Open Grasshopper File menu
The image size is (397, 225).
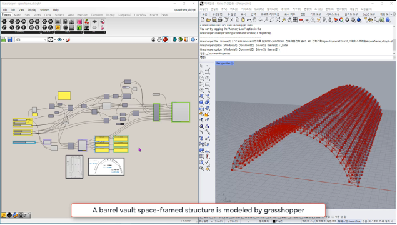coord(5,10)
